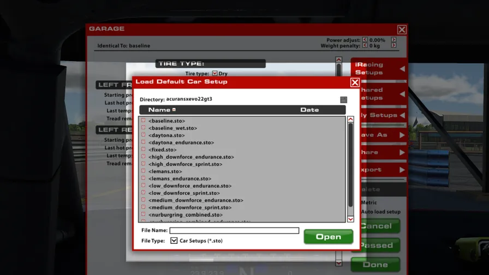Decrease Power adjust with left arrow
489x275 pixels.
pyautogui.click(x=365, y=40)
